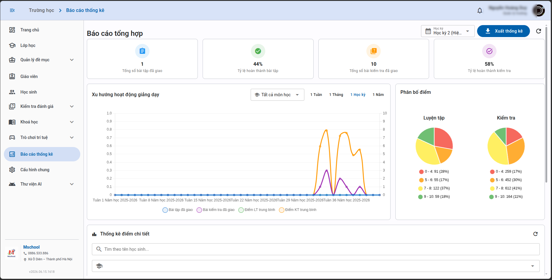Click bar chart icon beside Thống kê điểm chi tiết

(94, 234)
